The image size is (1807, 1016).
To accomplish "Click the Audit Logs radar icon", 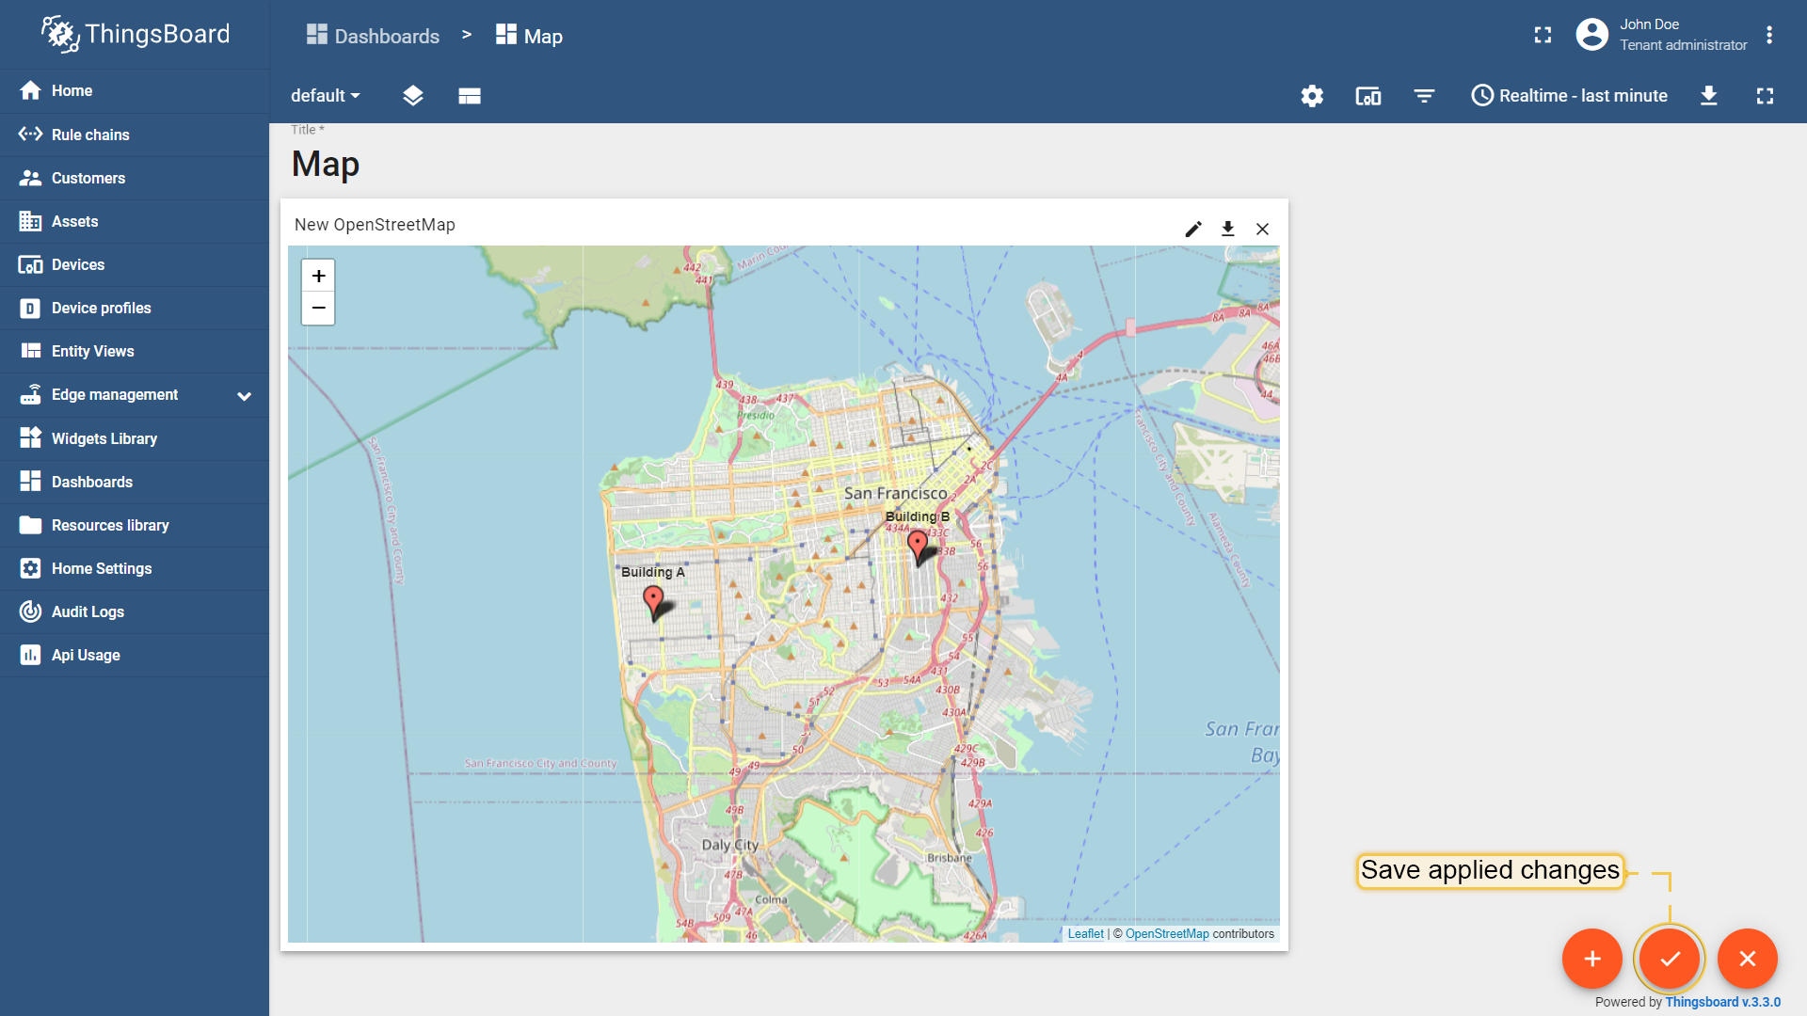I will click(30, 611).
